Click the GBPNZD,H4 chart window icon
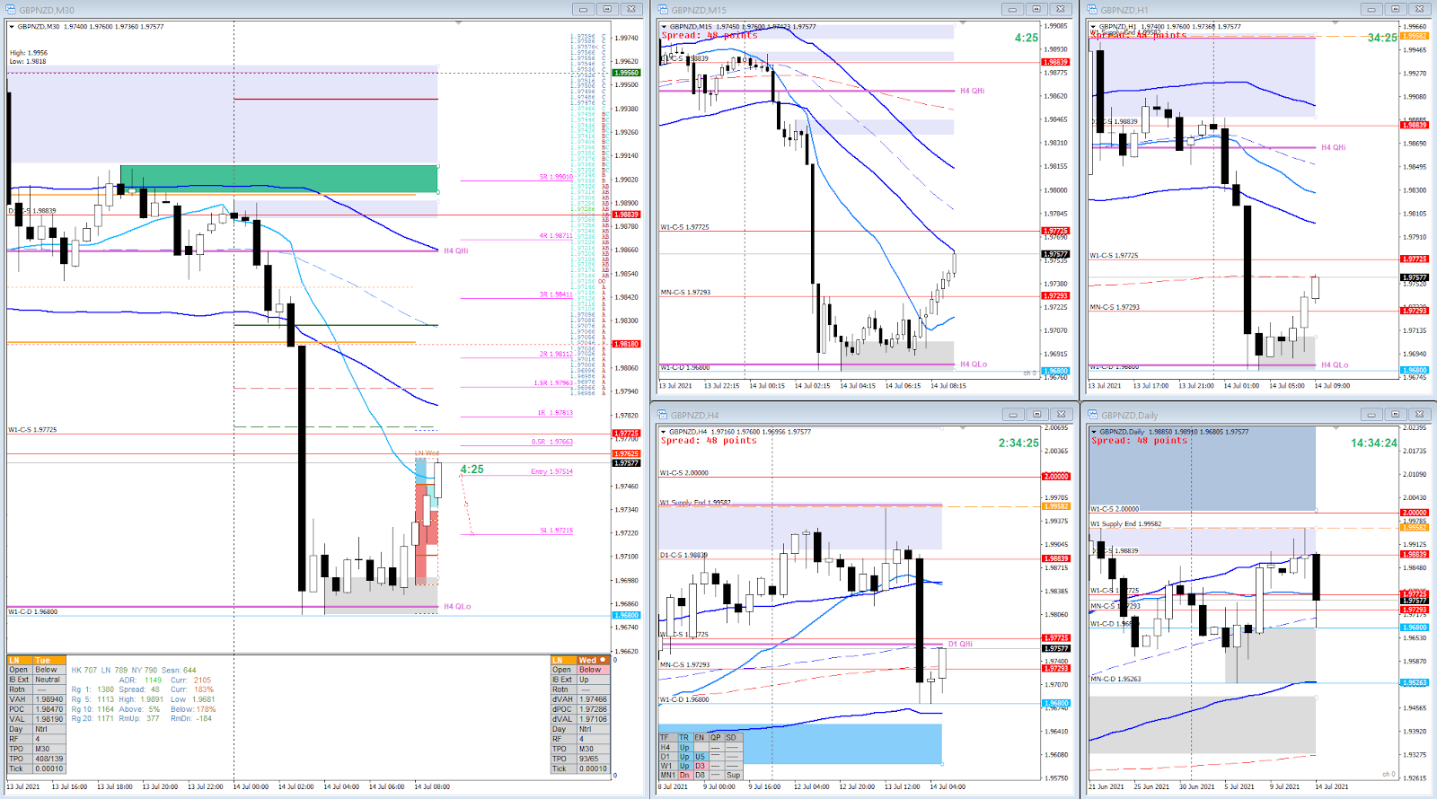This screenshot has height=799, width=1437. click(663, 415)
